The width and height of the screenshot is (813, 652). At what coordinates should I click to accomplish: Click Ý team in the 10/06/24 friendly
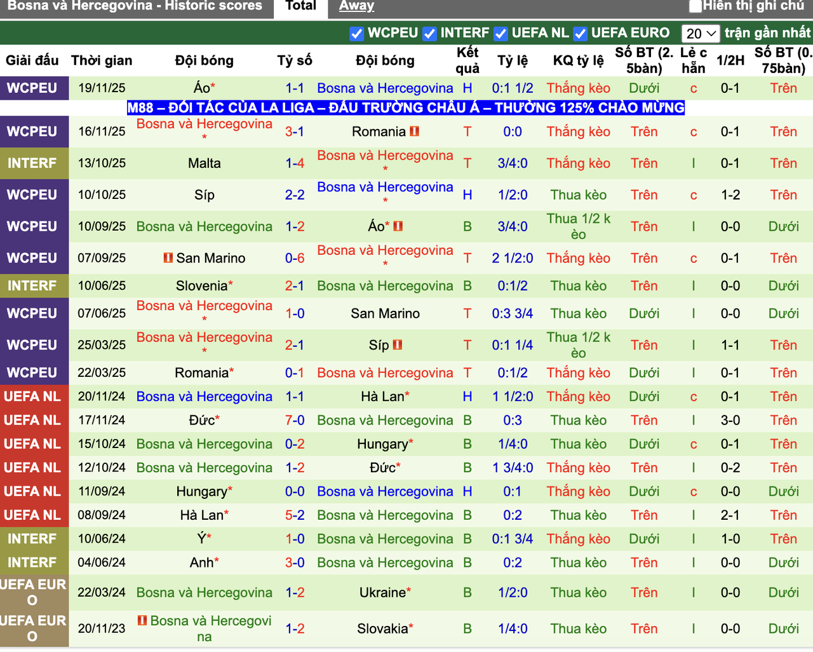pos(201,539)
